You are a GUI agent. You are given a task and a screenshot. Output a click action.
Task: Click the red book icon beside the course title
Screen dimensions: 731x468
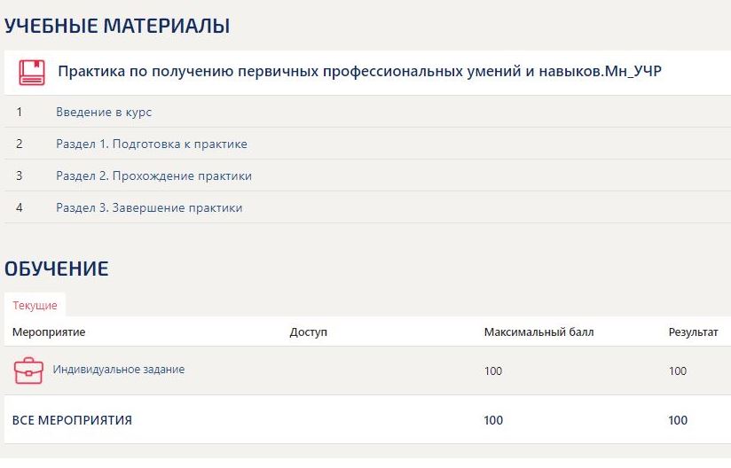click(32, 72)
